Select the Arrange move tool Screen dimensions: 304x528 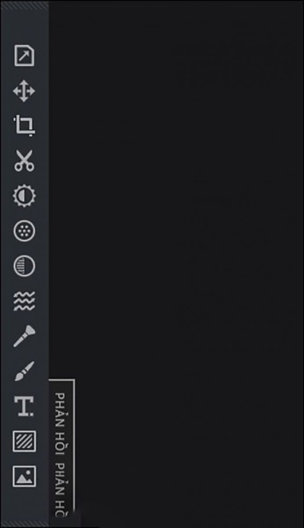click(24, 92)
